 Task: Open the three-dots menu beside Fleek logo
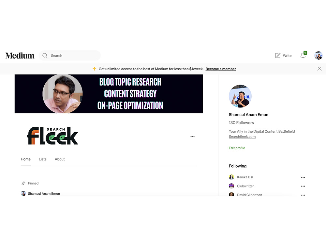click(x=193, y=137)
